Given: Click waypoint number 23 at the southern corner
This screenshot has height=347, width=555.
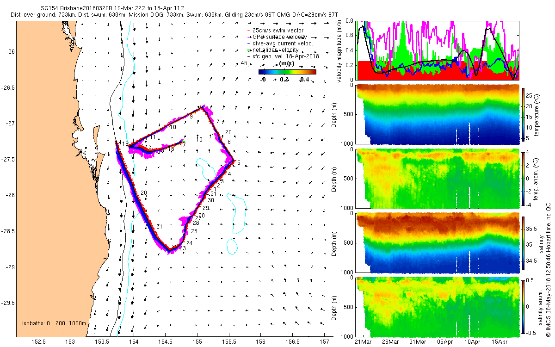Looking at the screenshot, I should point(183,248).
